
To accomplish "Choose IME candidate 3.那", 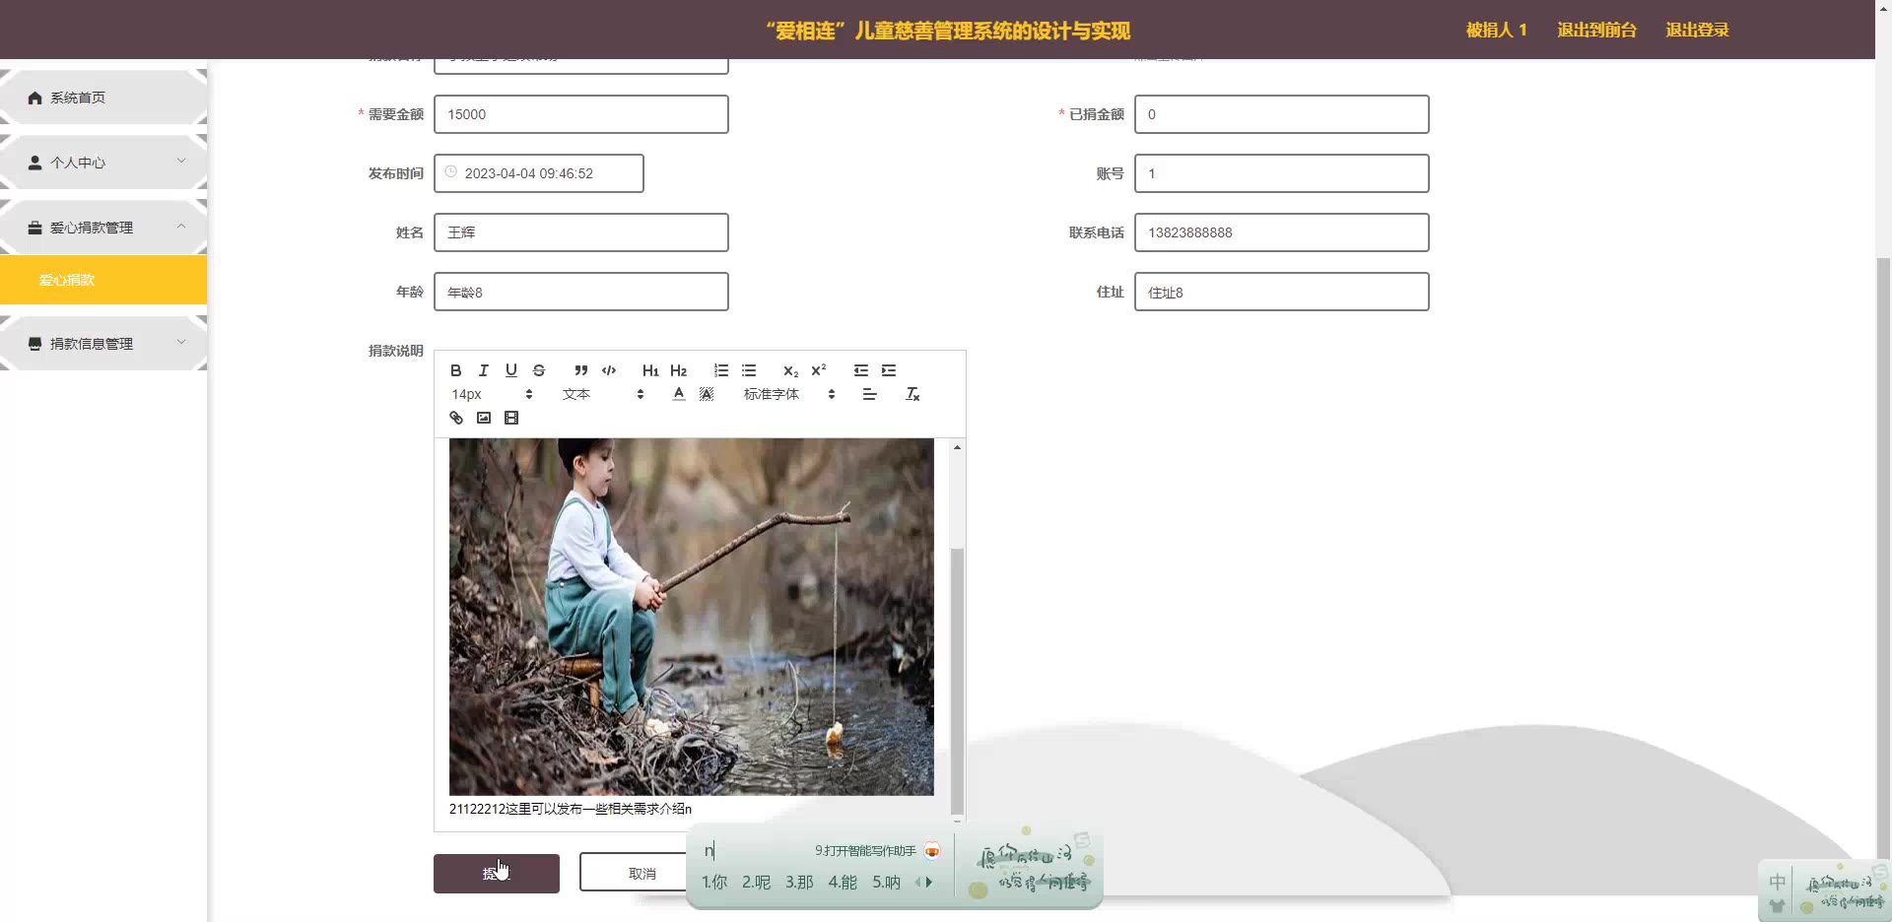I will [799, 883].
